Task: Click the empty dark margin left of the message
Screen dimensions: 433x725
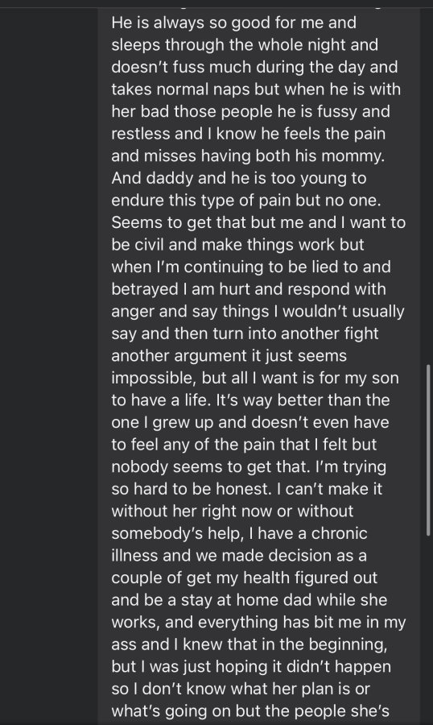Action: click(48, 362)
